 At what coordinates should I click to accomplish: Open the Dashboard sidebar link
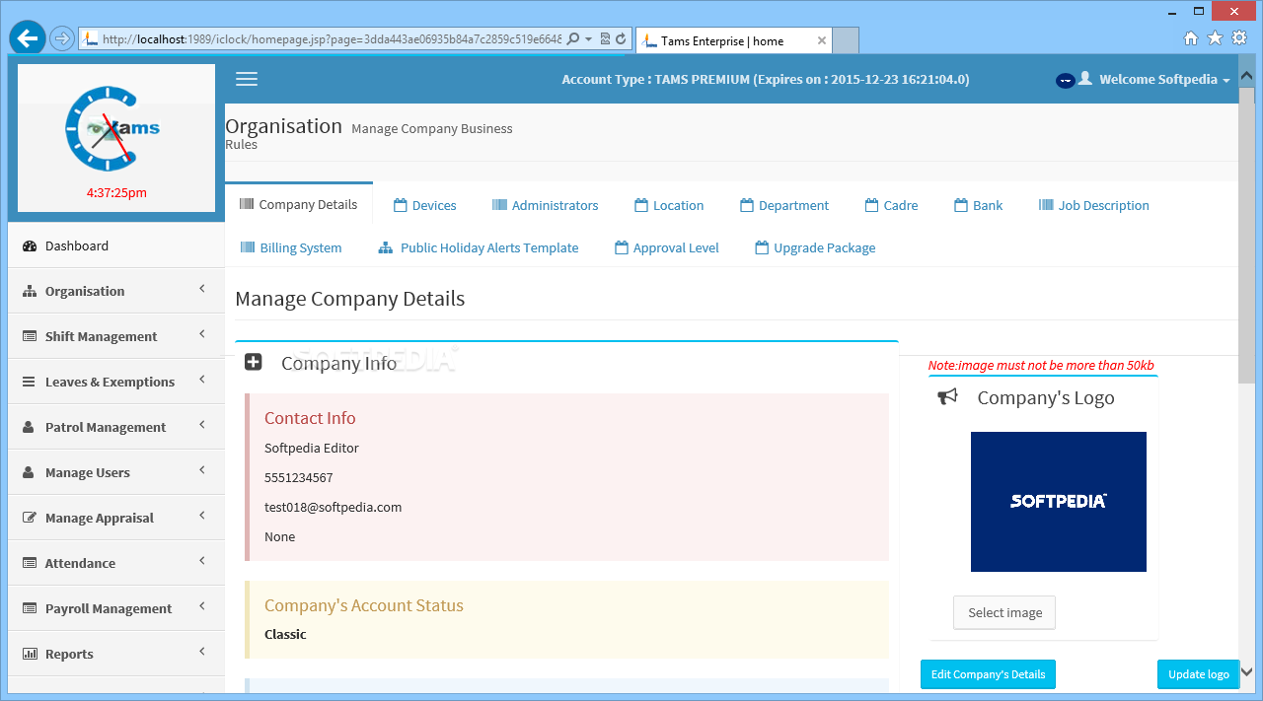click(116, 245)
